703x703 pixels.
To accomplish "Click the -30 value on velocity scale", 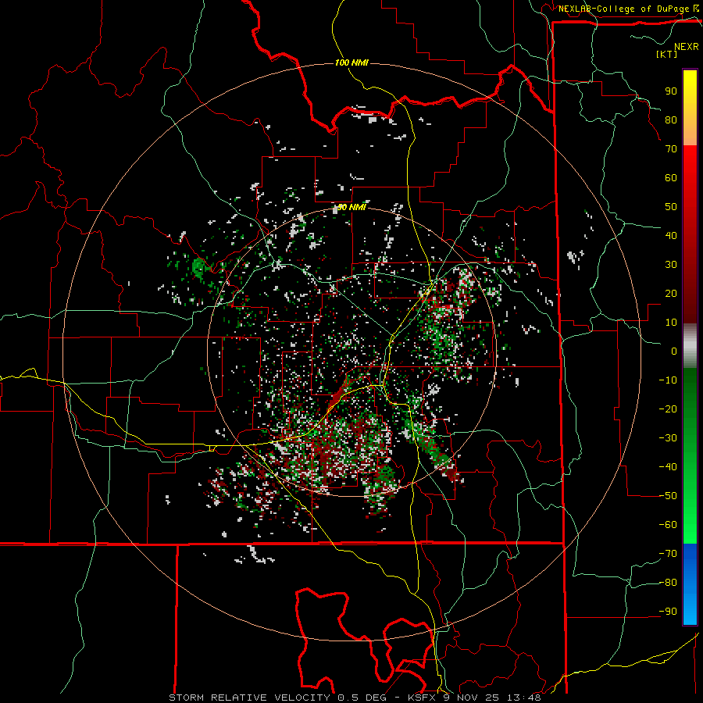I will click(x=668, y=438).
